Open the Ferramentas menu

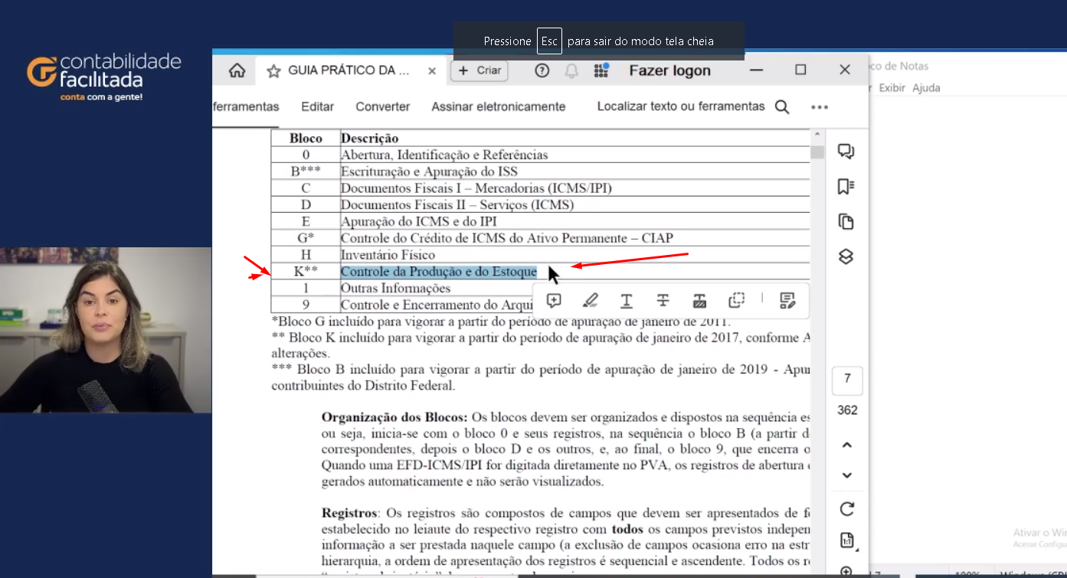[x=245, y=106]
